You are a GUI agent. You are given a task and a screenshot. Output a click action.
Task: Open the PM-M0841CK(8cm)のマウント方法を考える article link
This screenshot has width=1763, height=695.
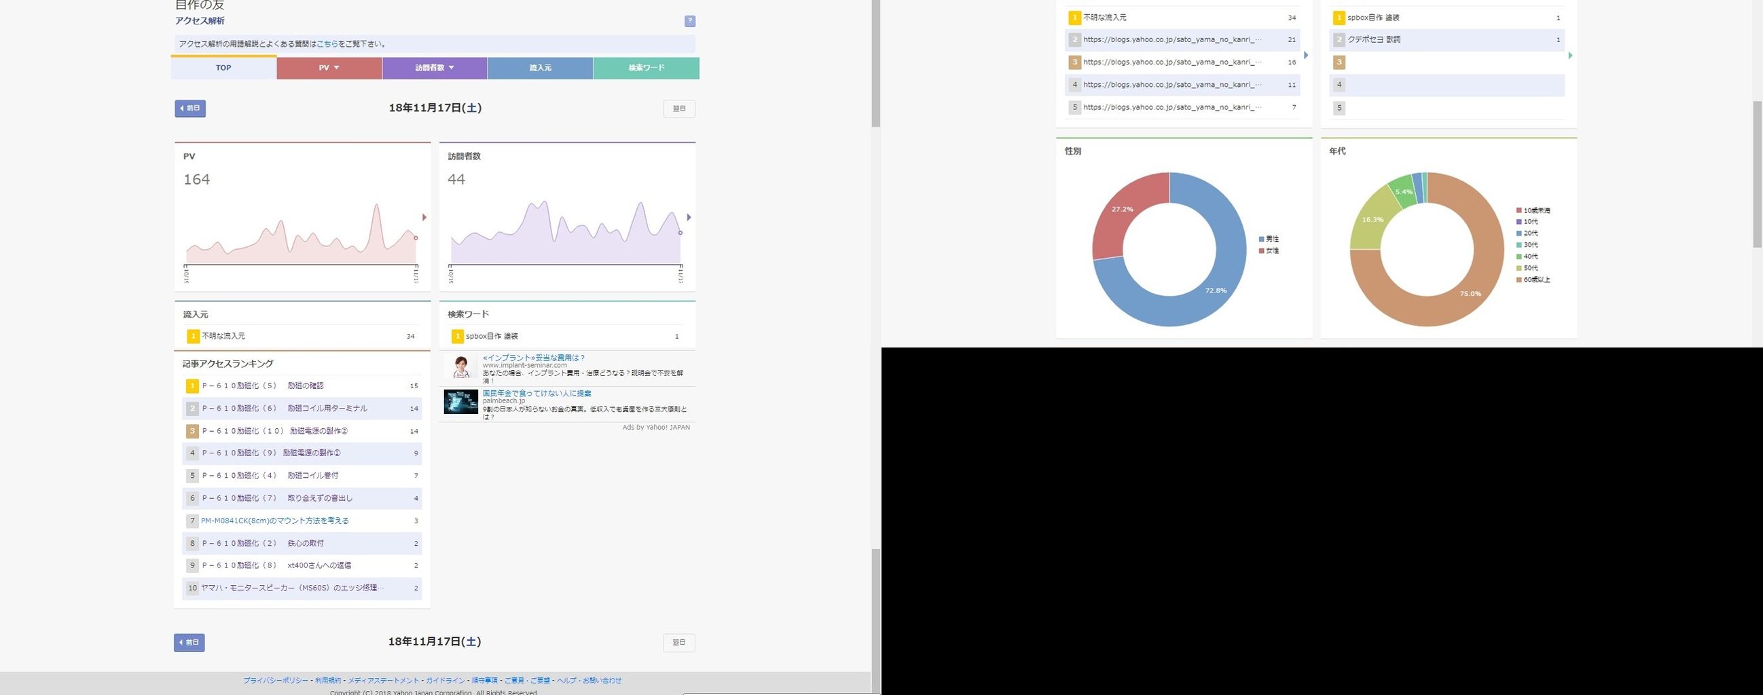pyautogui.click(x=275, y=521)
